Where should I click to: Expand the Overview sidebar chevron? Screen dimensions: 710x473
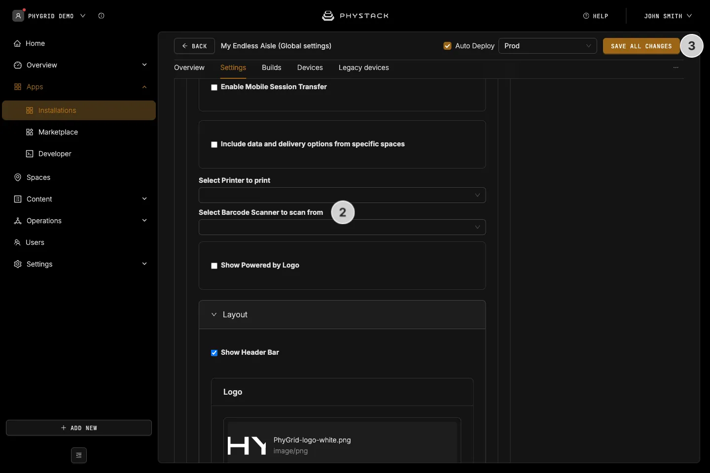pos(144,65)
